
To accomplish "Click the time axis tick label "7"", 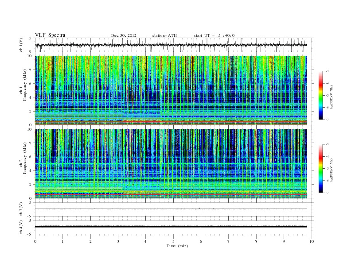I will coord(229,241).
